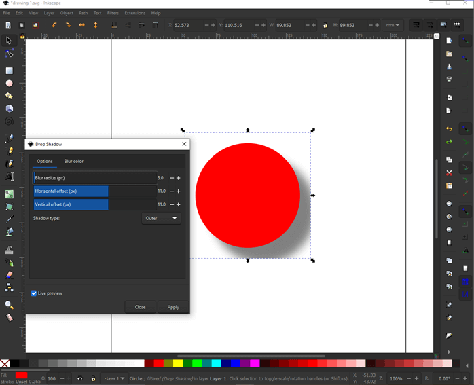Toggle guide lock at ruler corner

[22, 37]
